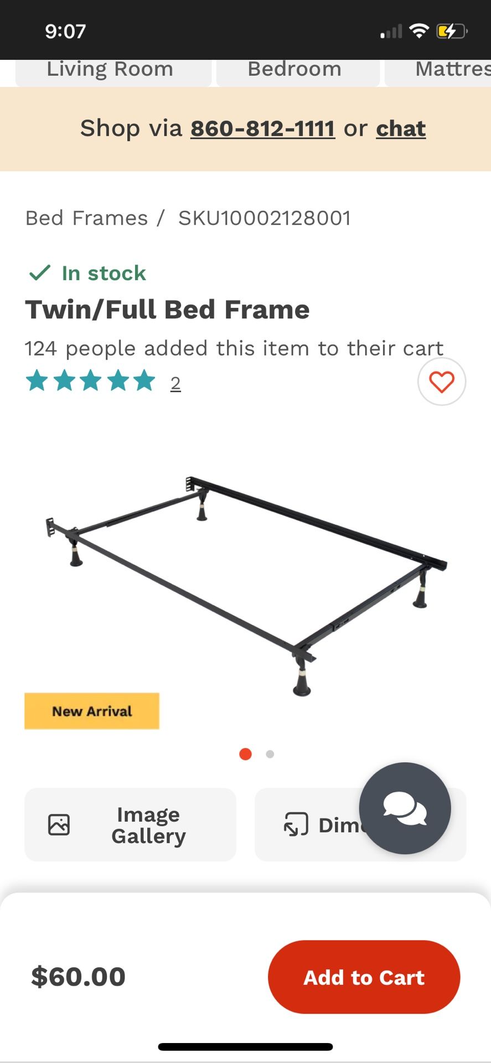Switch to the Living Room category tab
Viewport: 491px width, 1063px height.
point(110,69)
